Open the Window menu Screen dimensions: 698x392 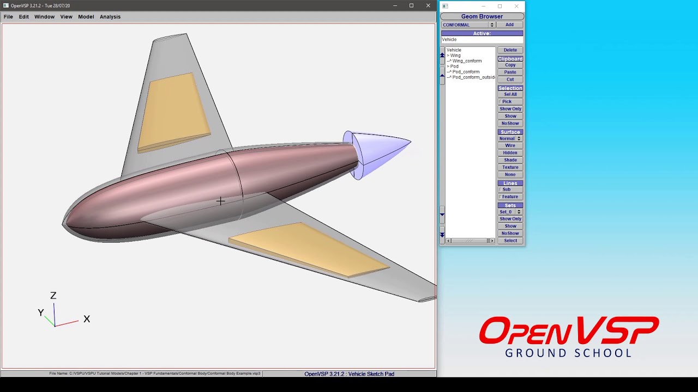coord(44,17)
